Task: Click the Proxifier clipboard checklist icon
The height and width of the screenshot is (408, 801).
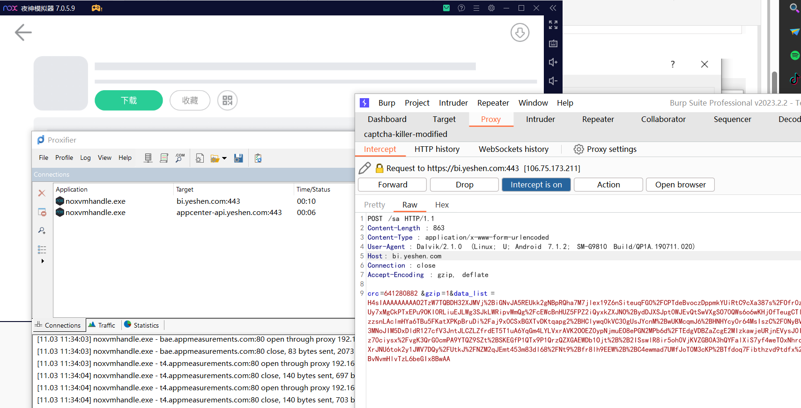Action: [x=258, y=158]
